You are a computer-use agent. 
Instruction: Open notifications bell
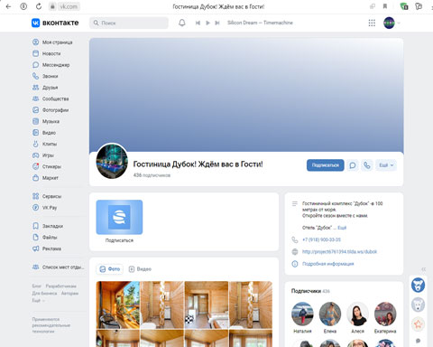[182, 23]
